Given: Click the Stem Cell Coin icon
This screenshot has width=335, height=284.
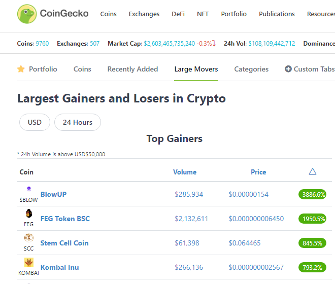Looking at the screenshot, I should coord(29,237).
